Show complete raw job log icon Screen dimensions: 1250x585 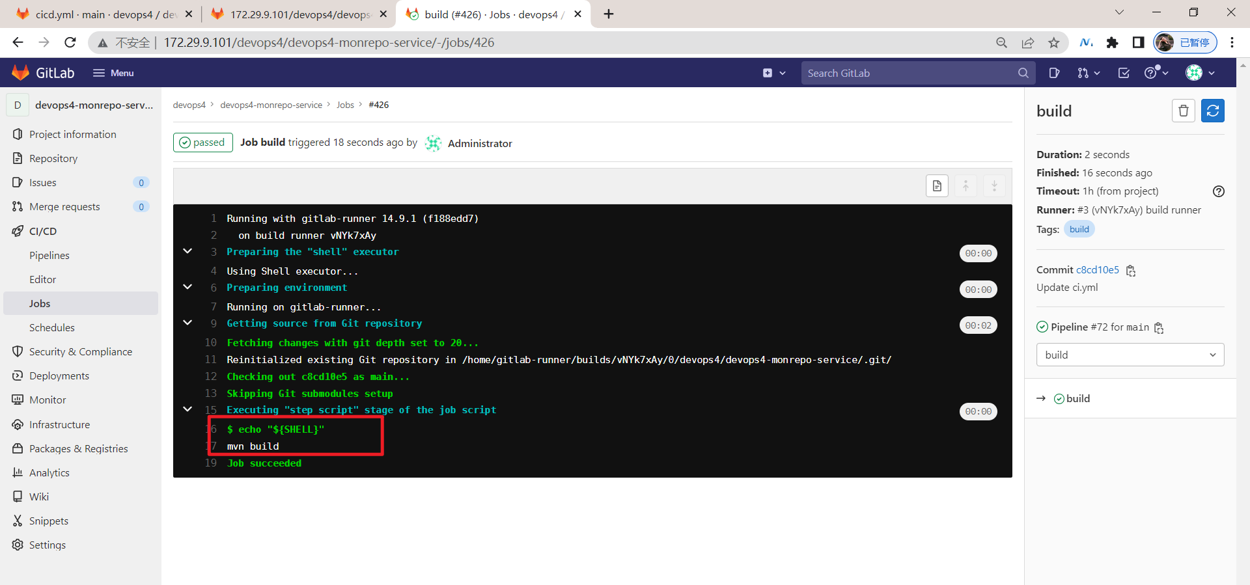click(937, 186)
